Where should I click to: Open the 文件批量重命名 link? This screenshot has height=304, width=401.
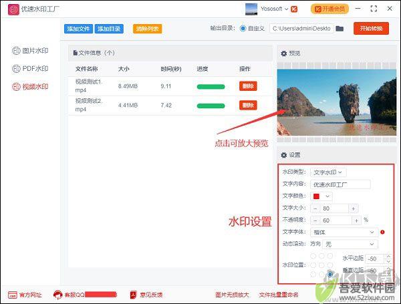pos(279,295)
